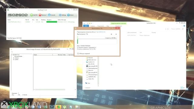This screenshot has width=194, height=109.
Task: Pause the file transfer in the copy dialog
Action: [111, 34]
